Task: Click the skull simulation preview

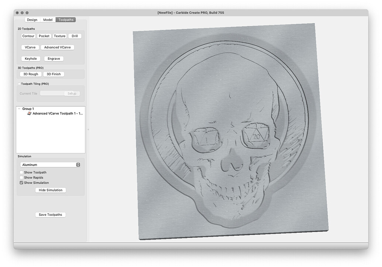Action: click(230, 131)
